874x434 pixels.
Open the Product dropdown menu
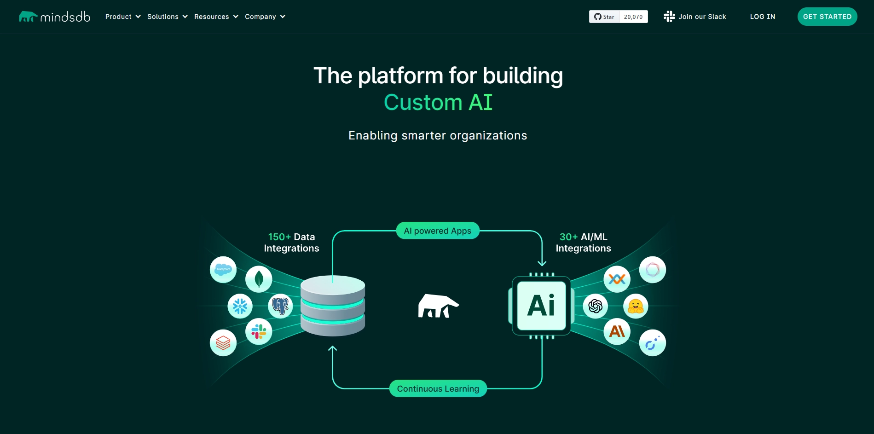coord(123,17)
